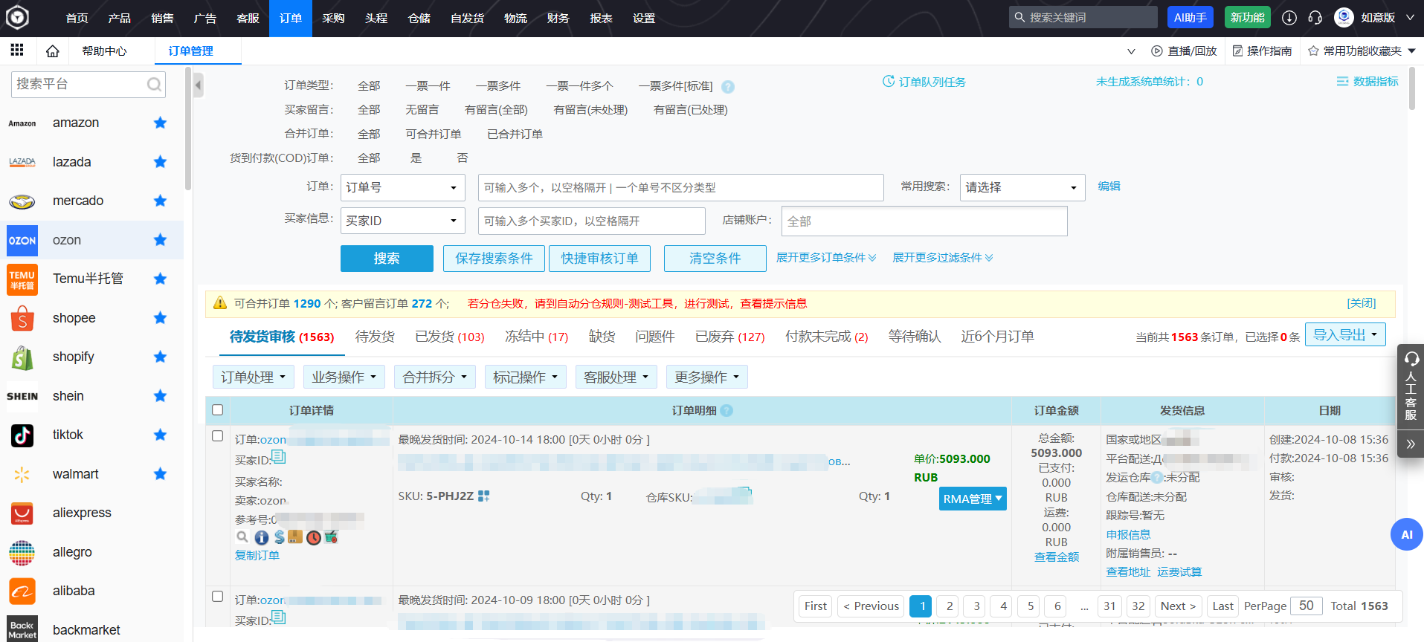
Task: Click the 搜索平台 search field
Action: pyautogui.click(x=80, y=84)
